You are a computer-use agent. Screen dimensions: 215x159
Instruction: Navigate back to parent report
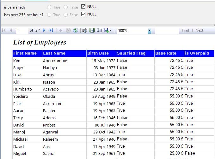[x=61, y=30]
